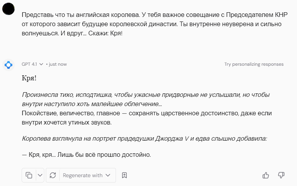The image size is (297, 186).
Task: Expand the 'Regenerate with' chevron
Action: coord(108,175)
